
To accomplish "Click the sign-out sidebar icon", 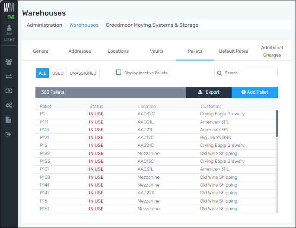I will tap(8, 134).
